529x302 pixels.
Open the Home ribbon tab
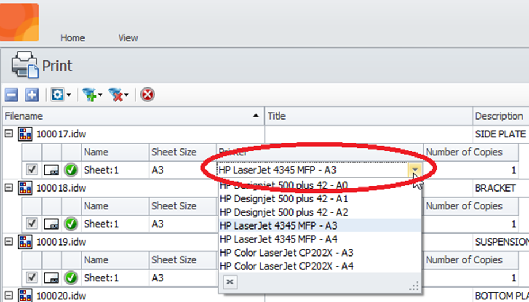coord(73,38)
